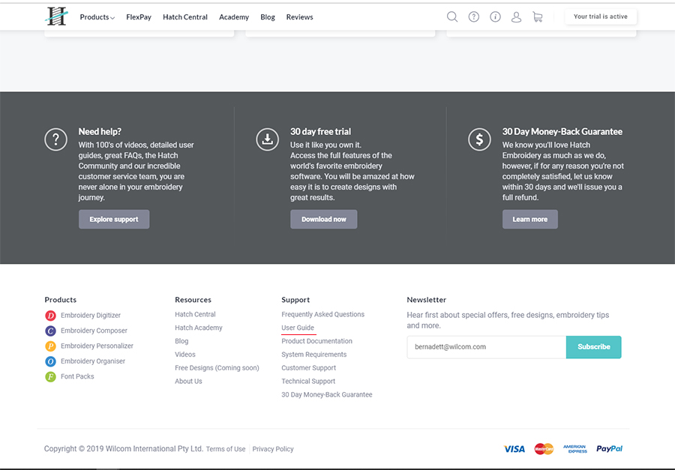Open the User Guide link under Support
This screenshot has width=675, height=470.
click(297, 328)
